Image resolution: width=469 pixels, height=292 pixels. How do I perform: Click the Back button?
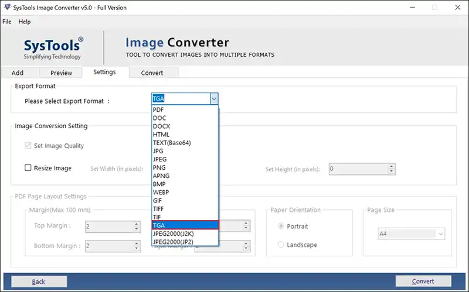[x=39, y=281]
